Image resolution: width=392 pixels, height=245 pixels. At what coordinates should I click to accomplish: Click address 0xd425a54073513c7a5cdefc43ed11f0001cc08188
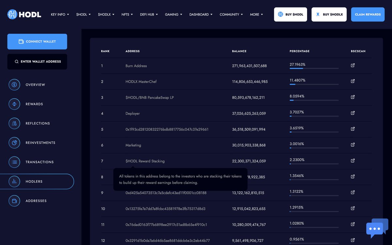point(166,193)
